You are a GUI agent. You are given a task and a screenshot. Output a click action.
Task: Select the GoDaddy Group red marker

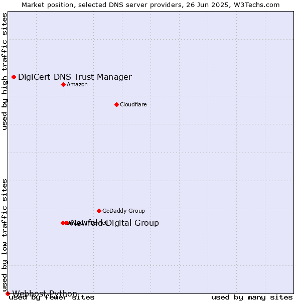tap(99, 211)
